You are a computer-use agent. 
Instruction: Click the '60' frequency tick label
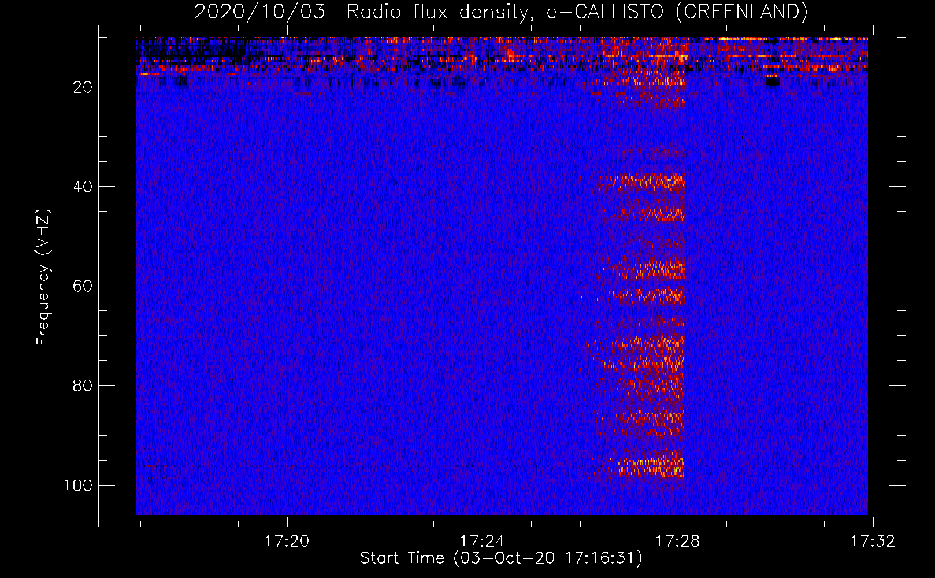83,286
